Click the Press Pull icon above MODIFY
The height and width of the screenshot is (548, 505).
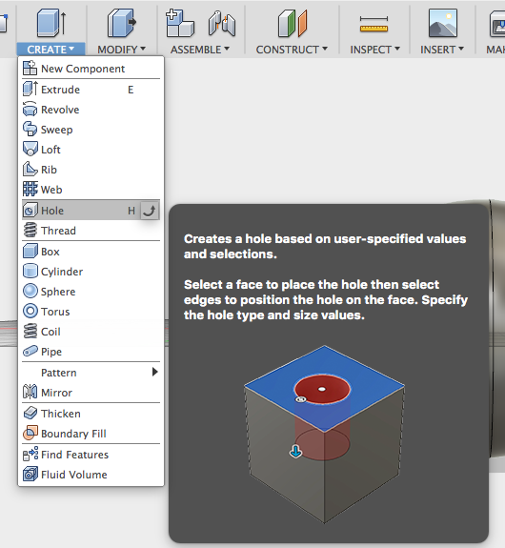point(122,23)
